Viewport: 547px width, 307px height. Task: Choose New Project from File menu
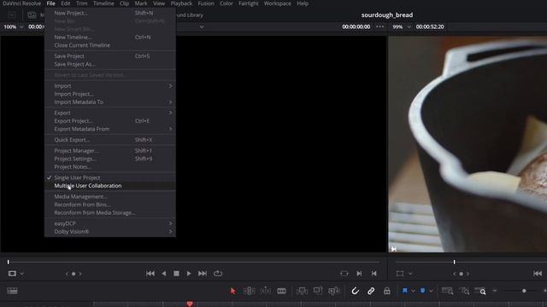(x=110, y=13)
